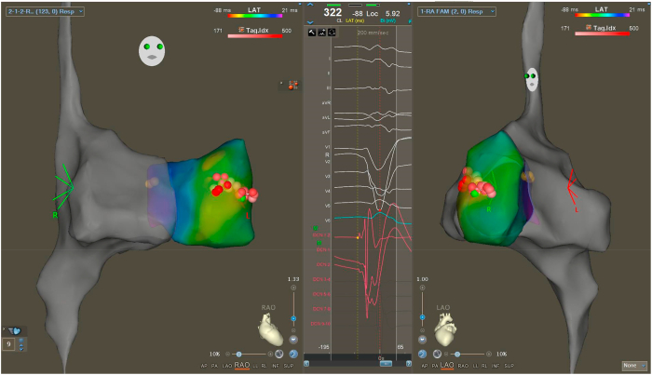Select the active LAO tab in right viewer

click(447, 366)
